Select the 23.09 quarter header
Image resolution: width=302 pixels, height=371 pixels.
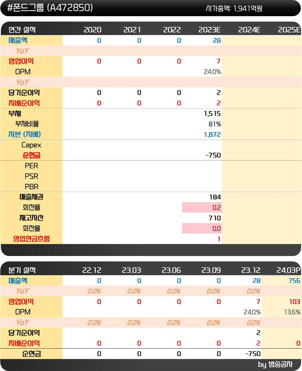211,270
